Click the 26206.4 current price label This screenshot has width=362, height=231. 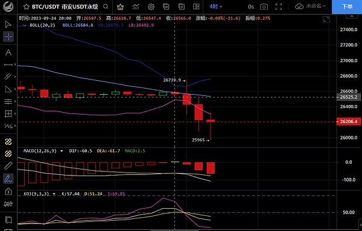(349, 121)
